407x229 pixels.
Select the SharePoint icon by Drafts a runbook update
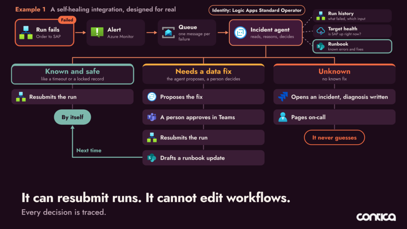(x=152, y=158)
